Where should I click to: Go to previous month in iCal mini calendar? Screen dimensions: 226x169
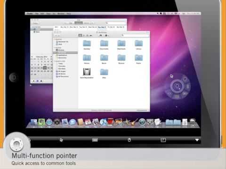click(32, 57)
